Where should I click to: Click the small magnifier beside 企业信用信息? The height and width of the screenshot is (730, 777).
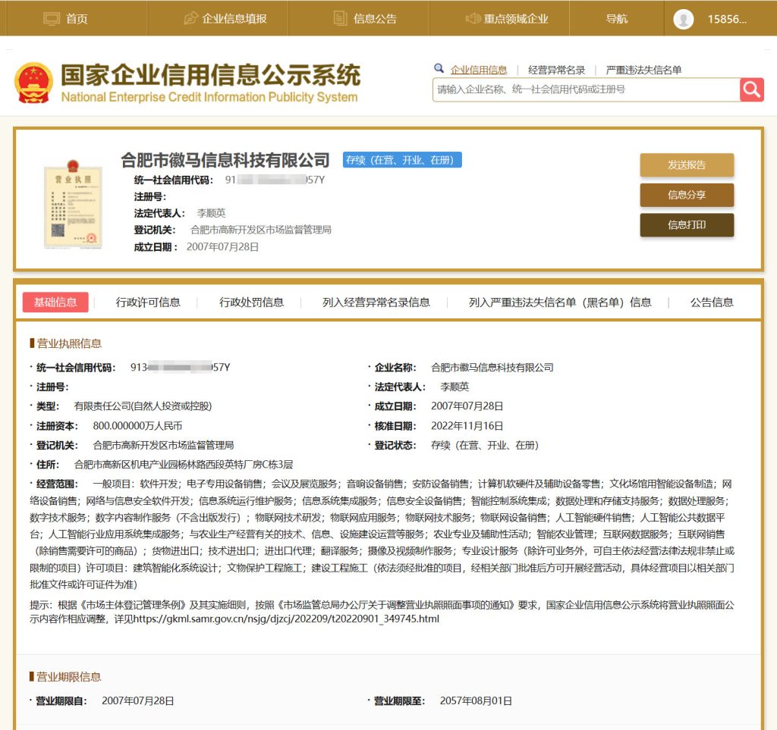coord(439,69)
